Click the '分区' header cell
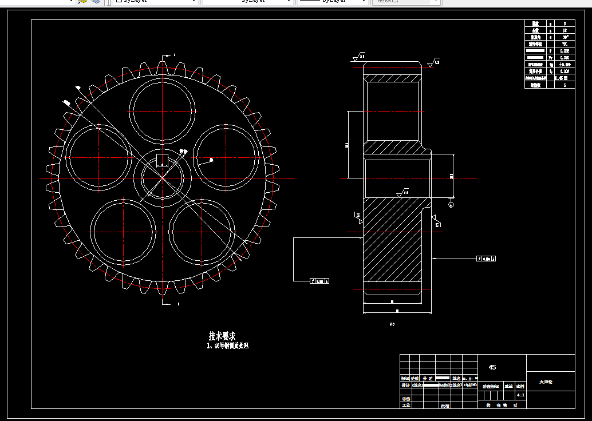 point(427,378)
